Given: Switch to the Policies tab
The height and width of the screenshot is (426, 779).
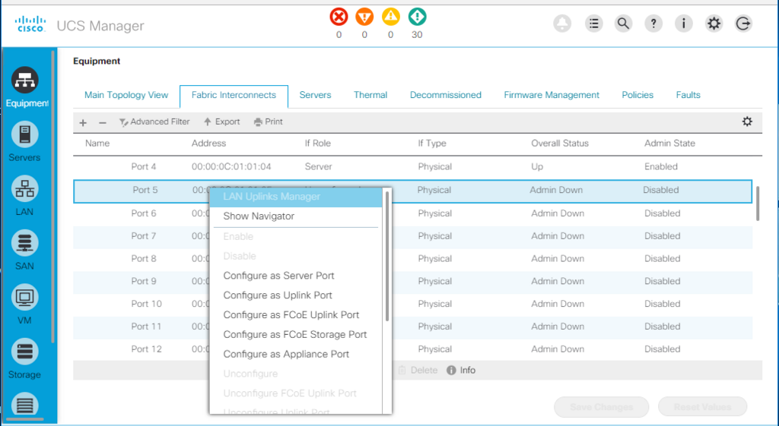Looking at the screenshot, I should click(x=638, y=95).
